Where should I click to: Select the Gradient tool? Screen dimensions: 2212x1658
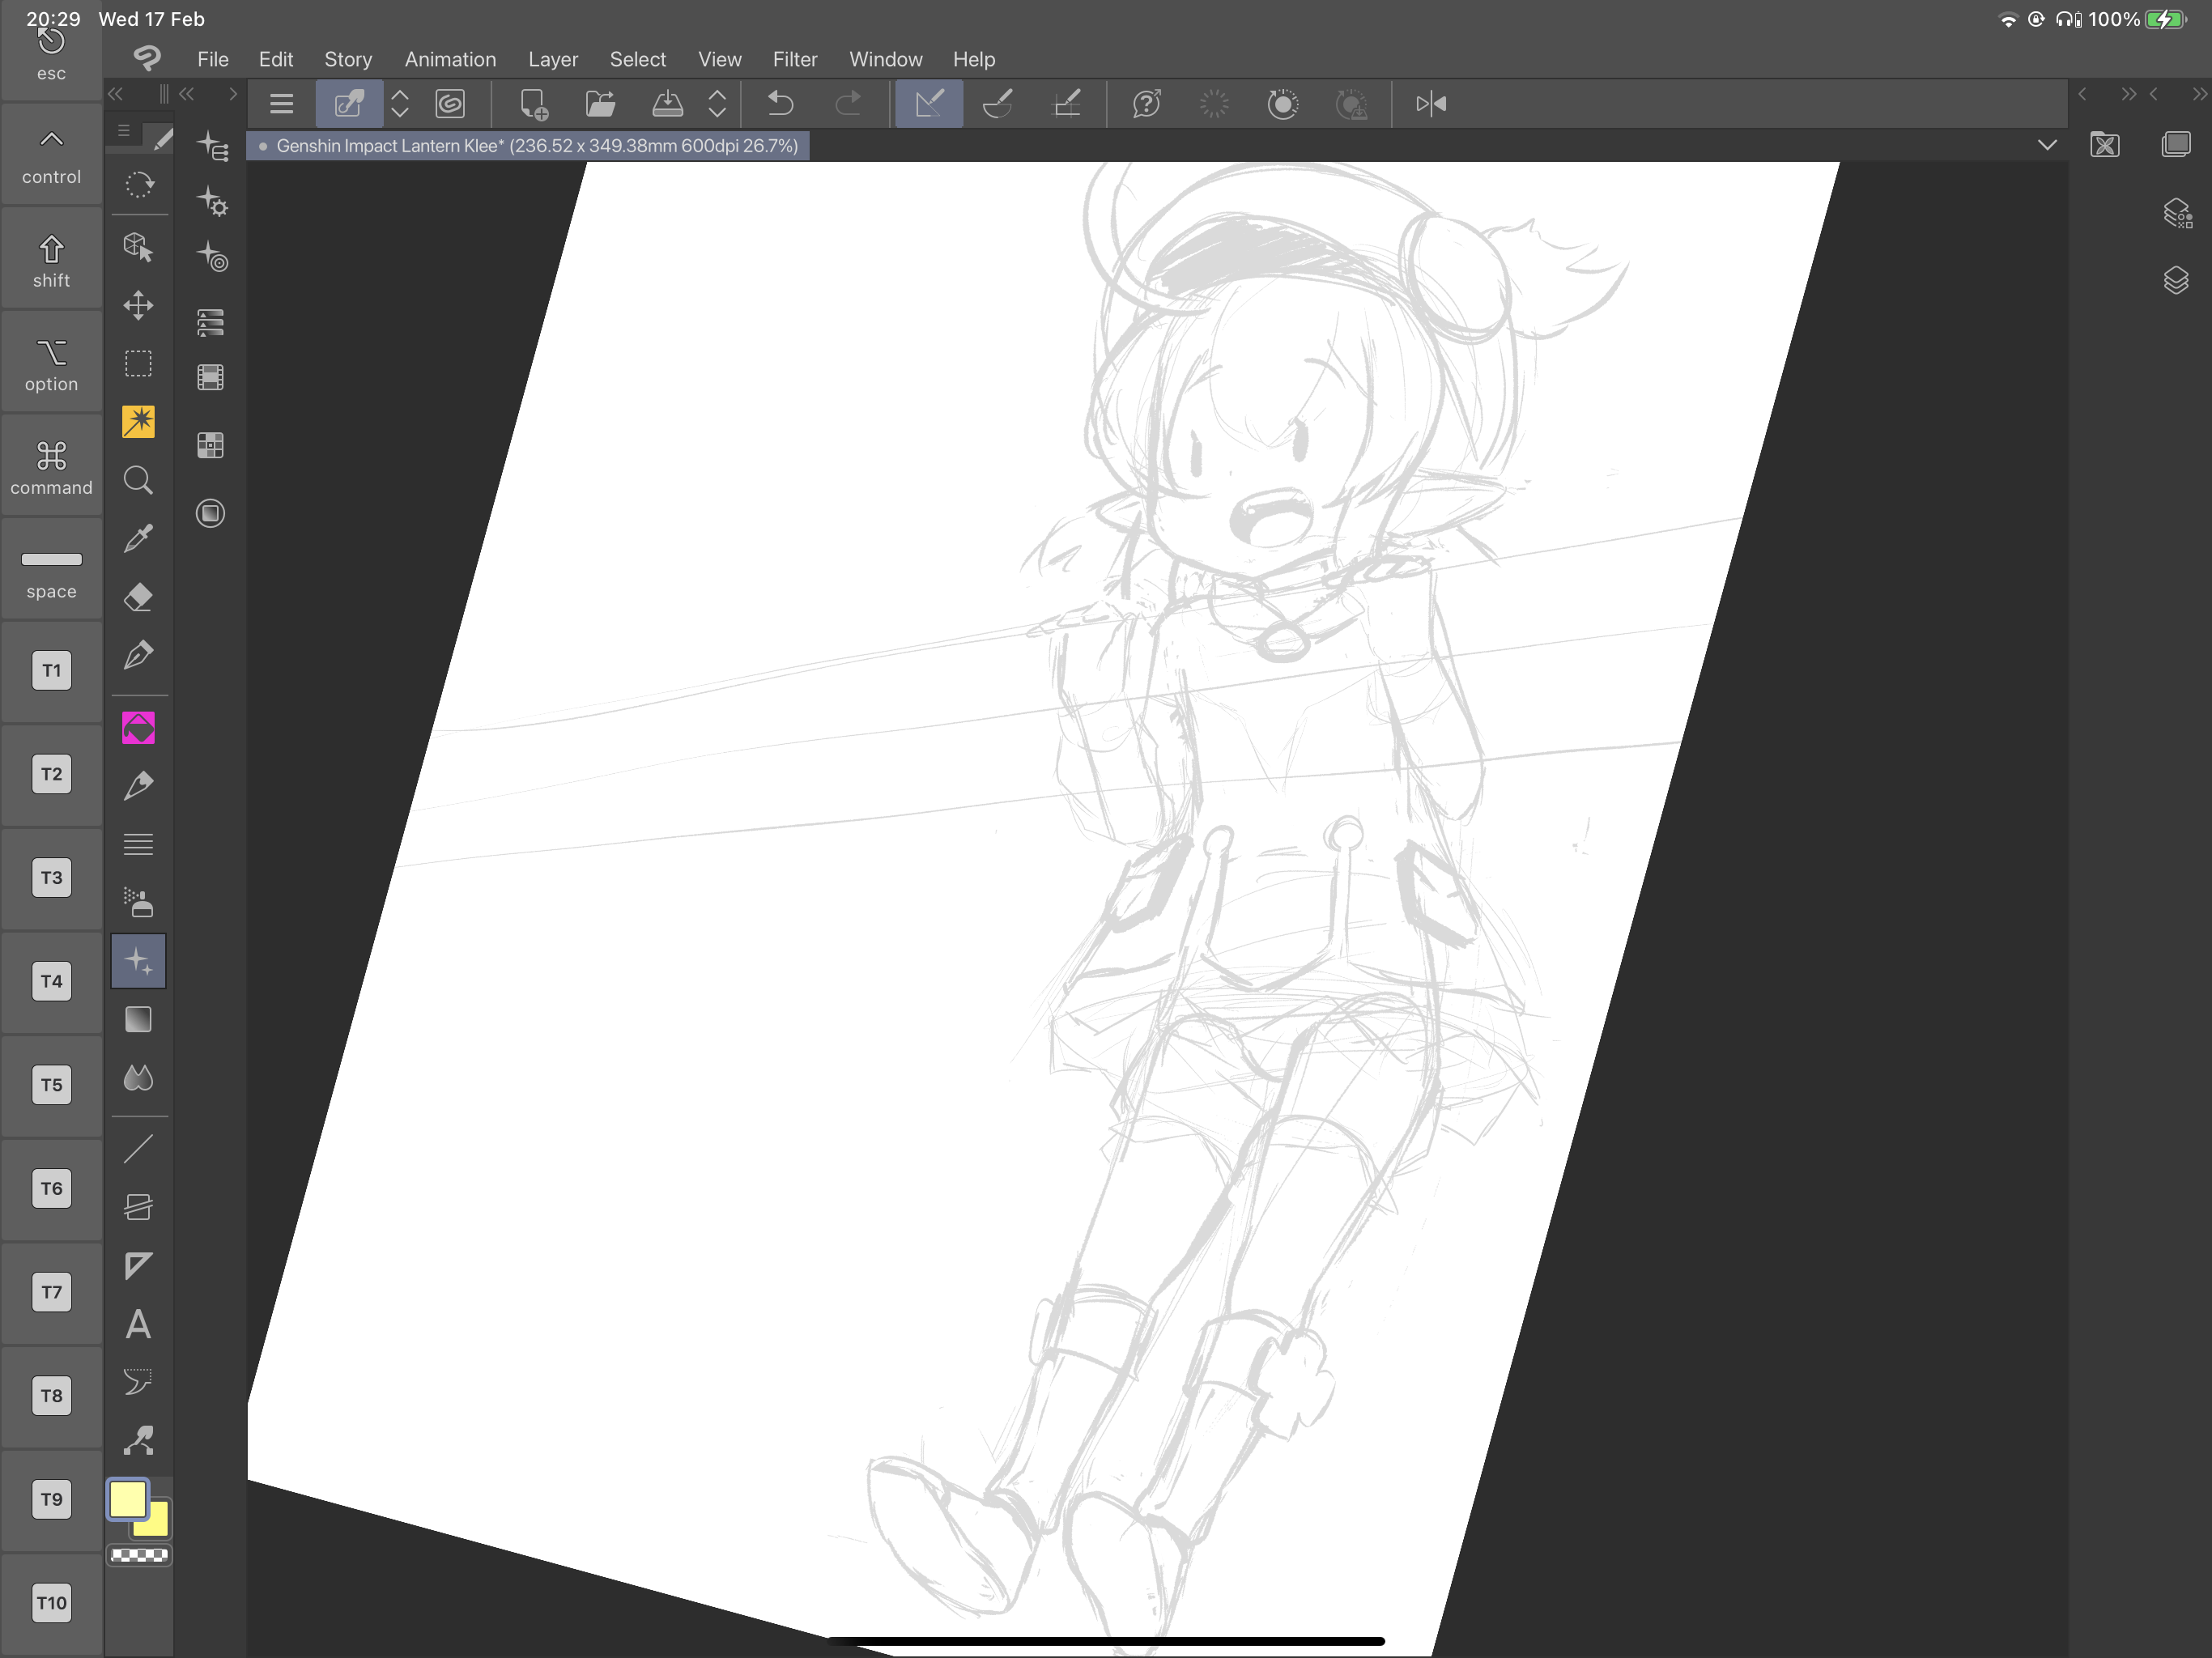coord(138,1019)
